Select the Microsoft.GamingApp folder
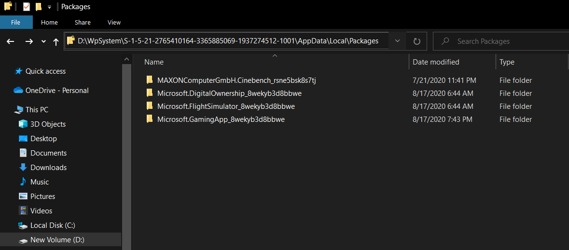The height and width of the screenshot is (250, 569). [221, 119]
